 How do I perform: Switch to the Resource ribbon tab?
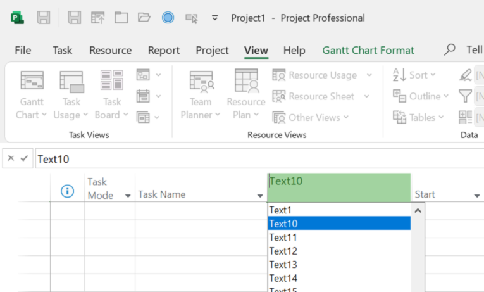point(110,51)
